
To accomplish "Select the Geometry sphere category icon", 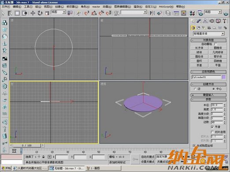I will pos(193,28).
